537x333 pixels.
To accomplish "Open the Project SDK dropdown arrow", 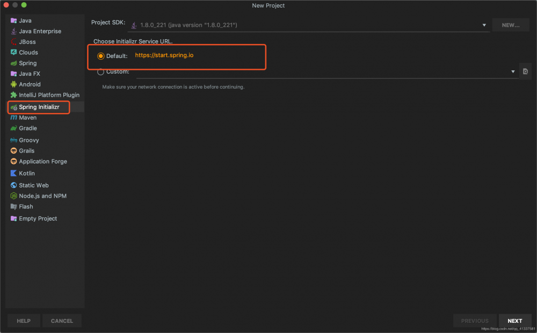I will 484,25.
